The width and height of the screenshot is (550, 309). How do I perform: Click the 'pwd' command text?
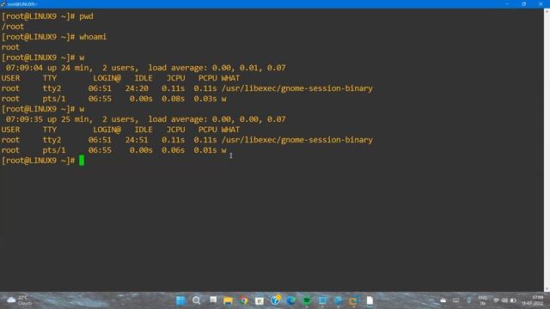[86, 16]
